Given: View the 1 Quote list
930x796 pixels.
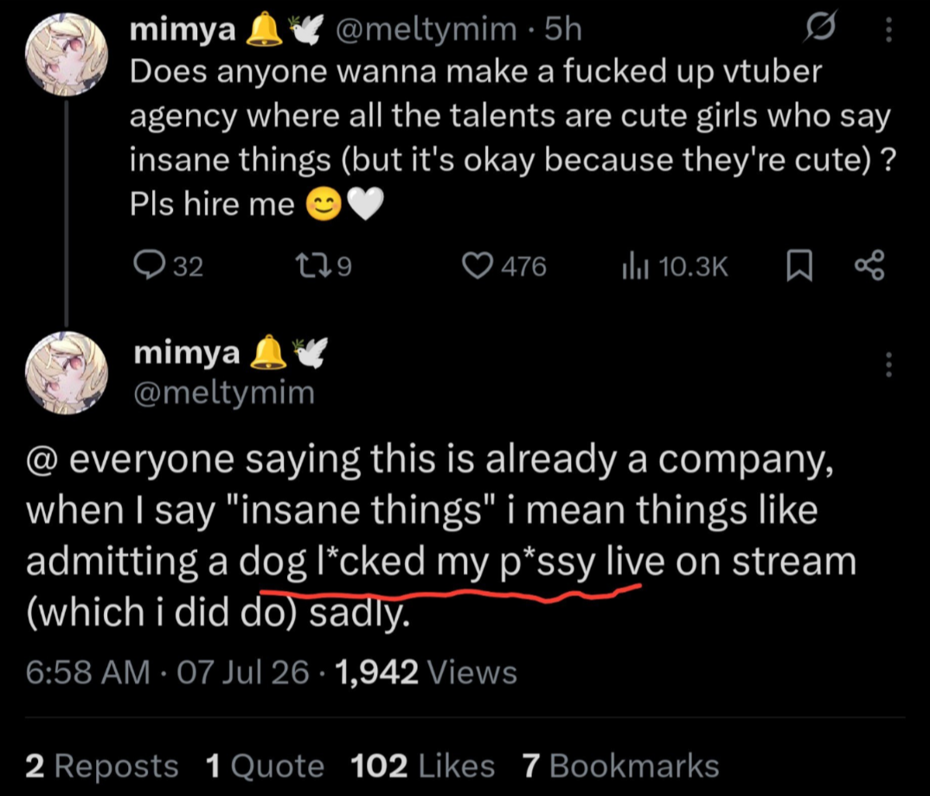Looking at the screenshot, I should (x=265, y=765).
